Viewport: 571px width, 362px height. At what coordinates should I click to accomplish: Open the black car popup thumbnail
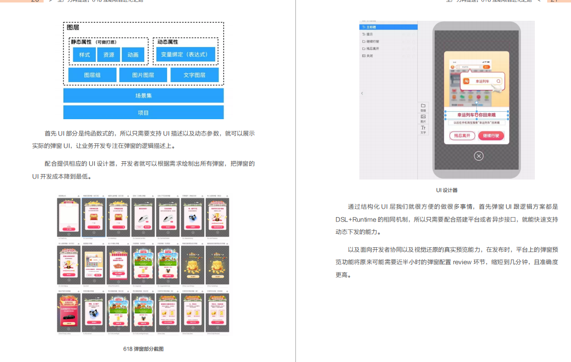69,313
